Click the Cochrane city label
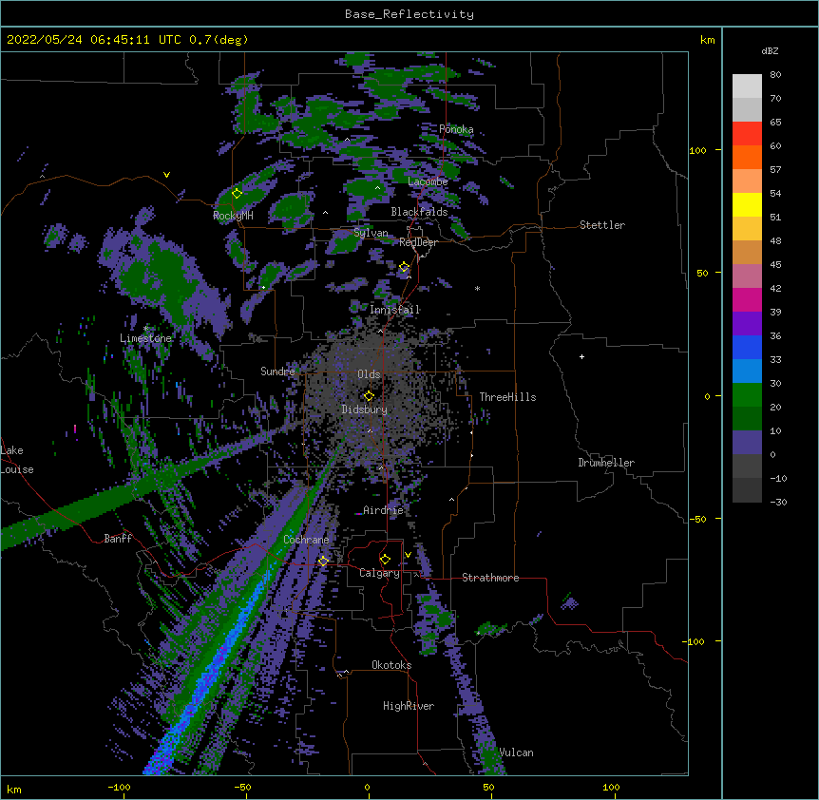The image size is (819, 800). [306, 540]
